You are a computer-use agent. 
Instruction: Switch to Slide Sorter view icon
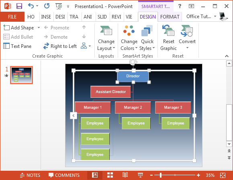[x=110, y=175]
